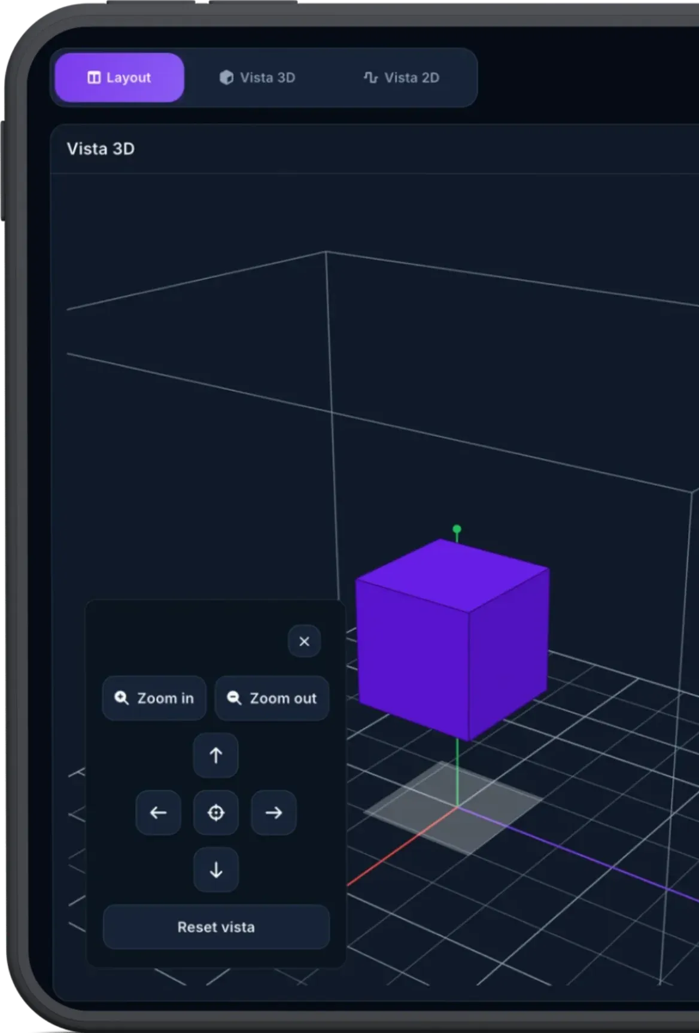This screenshot has height=1033, width=699.
Task: Click the Zoom out button
Action: pos(272,698)
